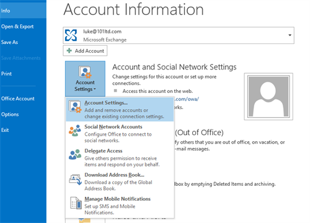Choose Account Settings... menu entry
This screenshot has width=310, height=223.
click(120, 110)
